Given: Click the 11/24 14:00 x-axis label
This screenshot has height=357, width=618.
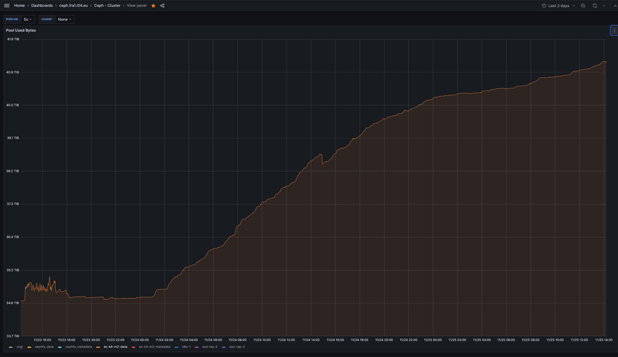Looking at the screenshot, I should 311,340.
